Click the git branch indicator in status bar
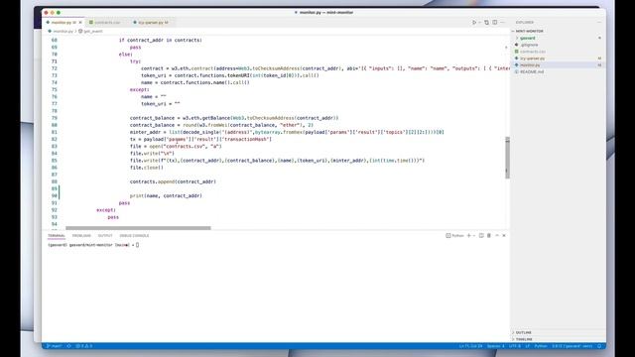The image size is (635, 357). pyautogui.click(x=55, y=346)
